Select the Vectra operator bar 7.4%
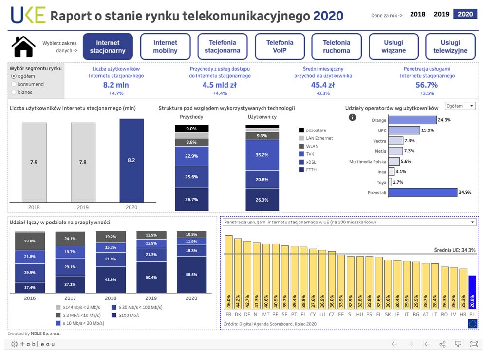Screen dimensions: 487x353 click(395, 141)
